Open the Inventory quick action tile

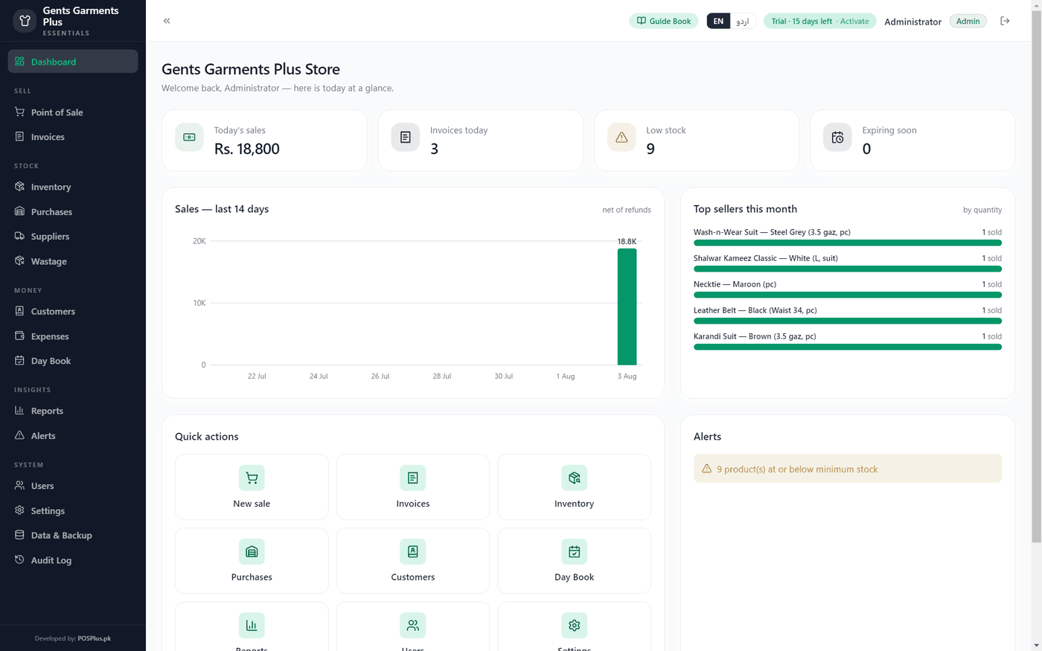[x=574, y=487]
